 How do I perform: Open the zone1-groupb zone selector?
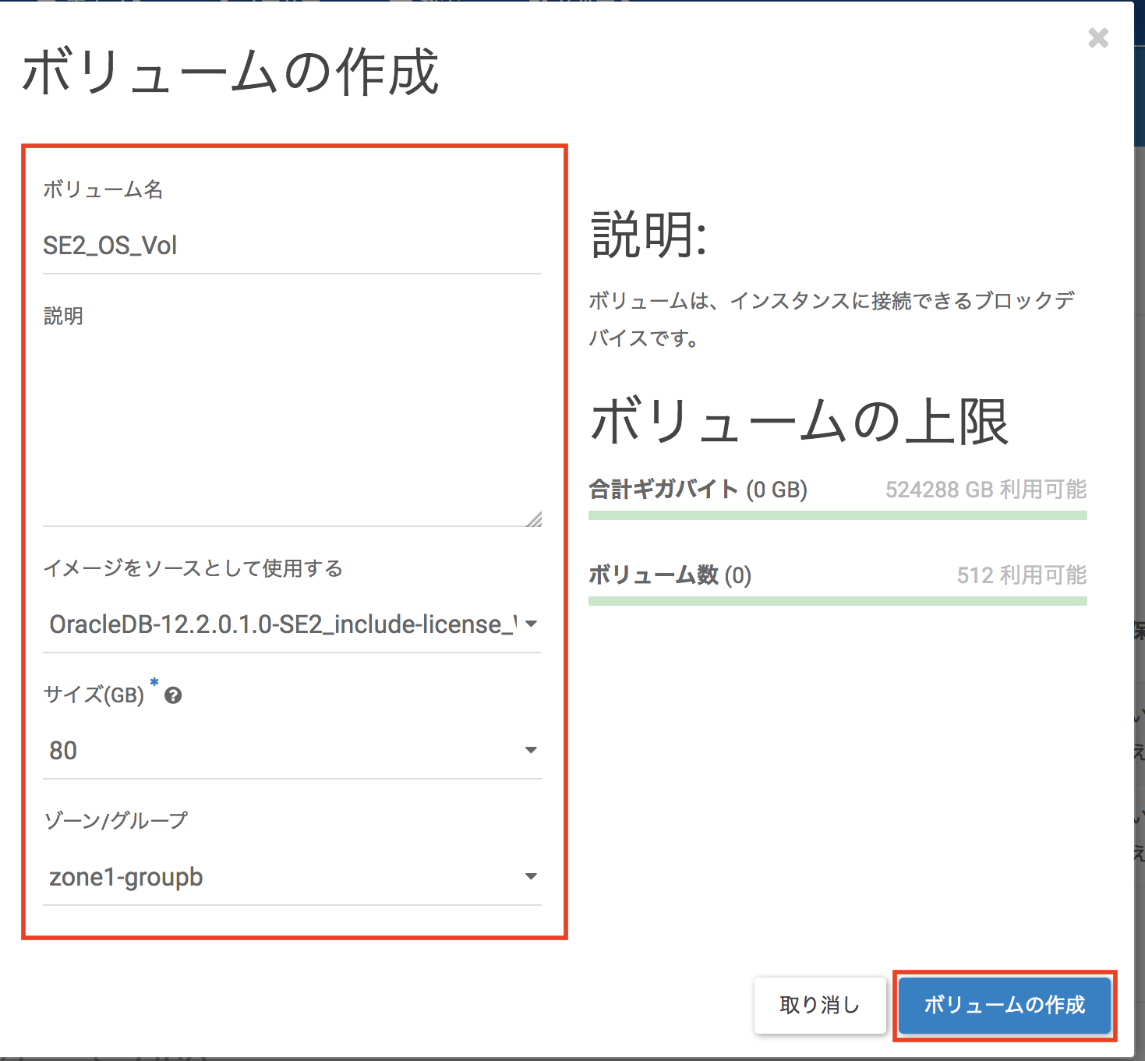pos(292,877)
